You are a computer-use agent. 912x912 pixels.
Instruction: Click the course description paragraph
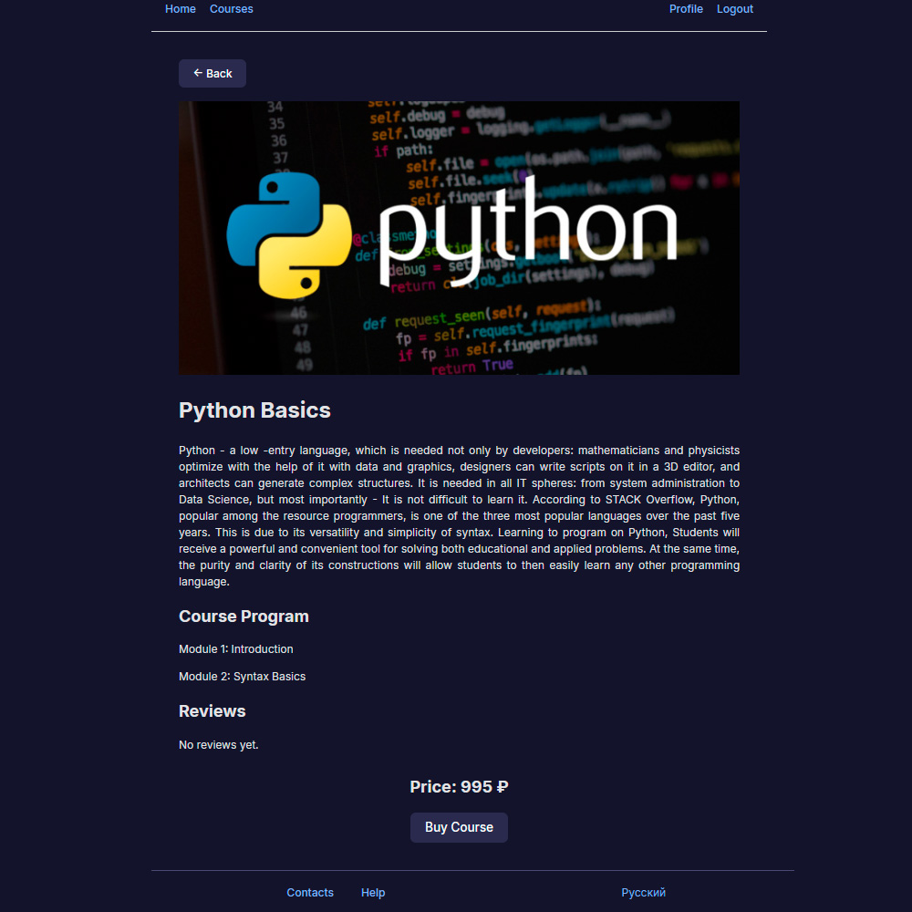(459, 516)
